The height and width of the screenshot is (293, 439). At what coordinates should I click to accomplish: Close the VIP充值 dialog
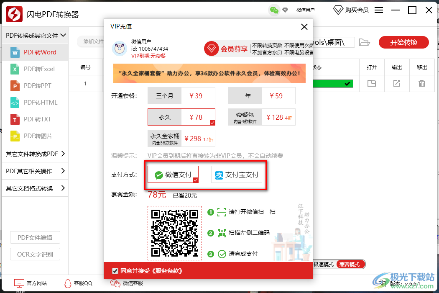point(304,27)
